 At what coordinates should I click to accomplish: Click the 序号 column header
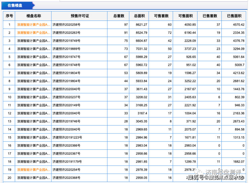click(x=9, y=16)
